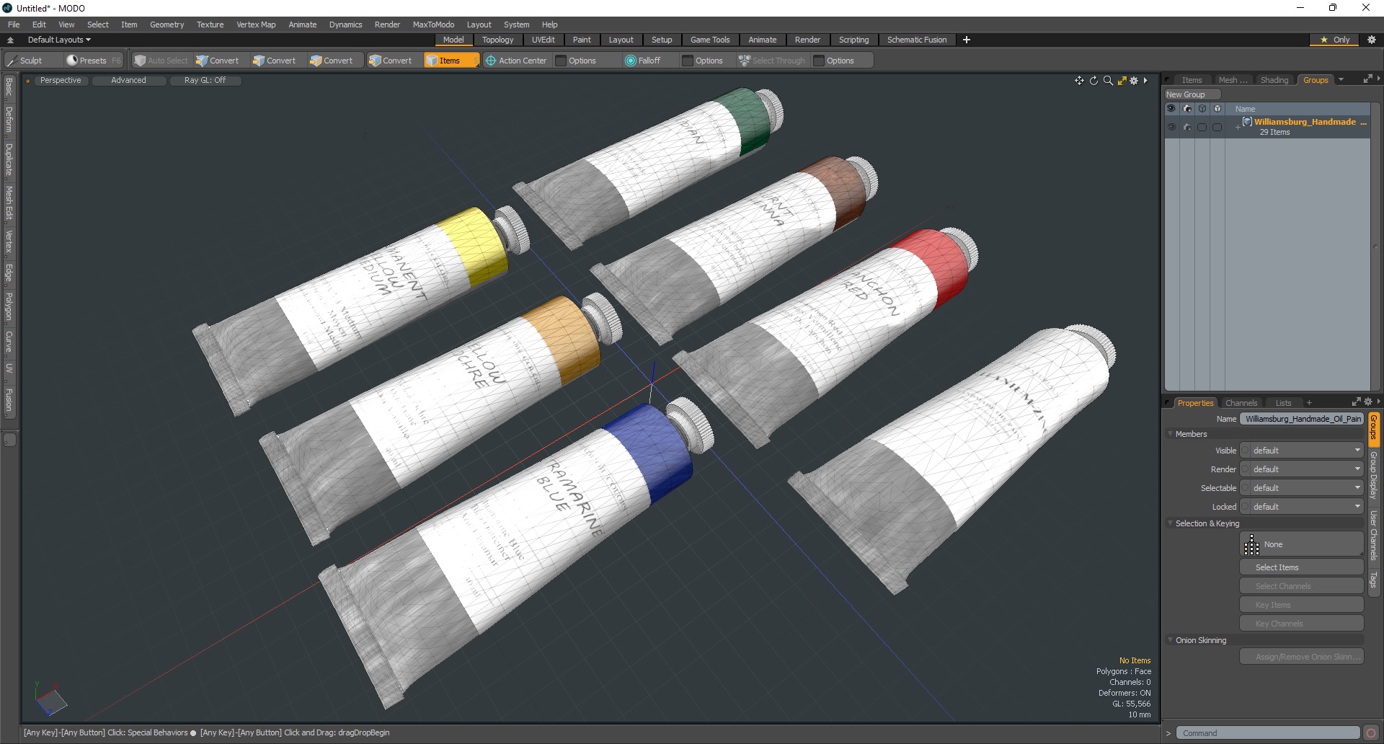Click the group Name input field

click(1302, 419)
